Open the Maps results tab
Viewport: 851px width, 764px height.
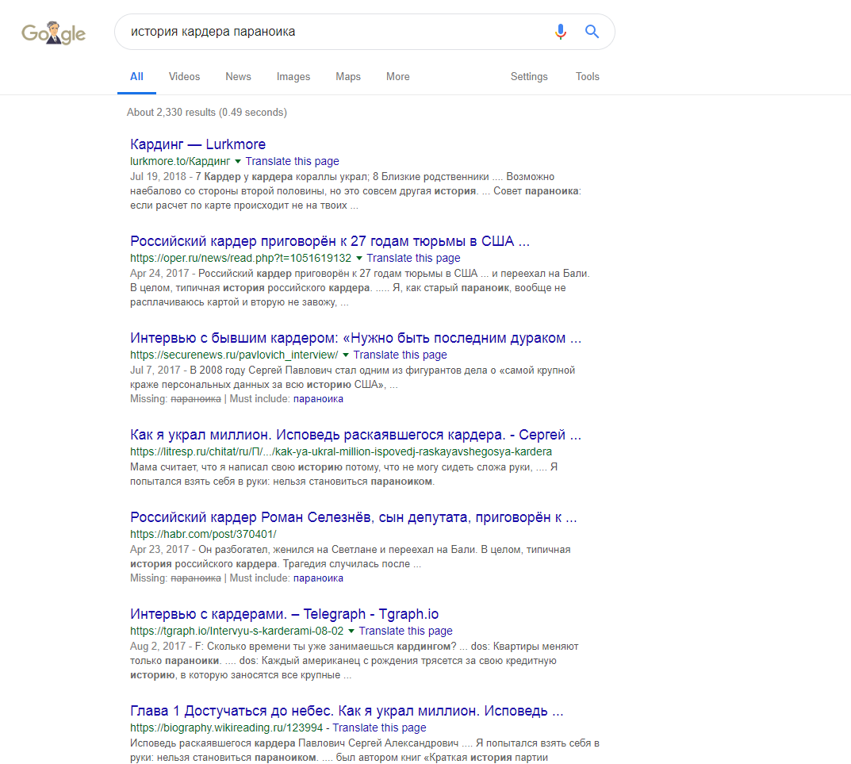click(348, 77)
